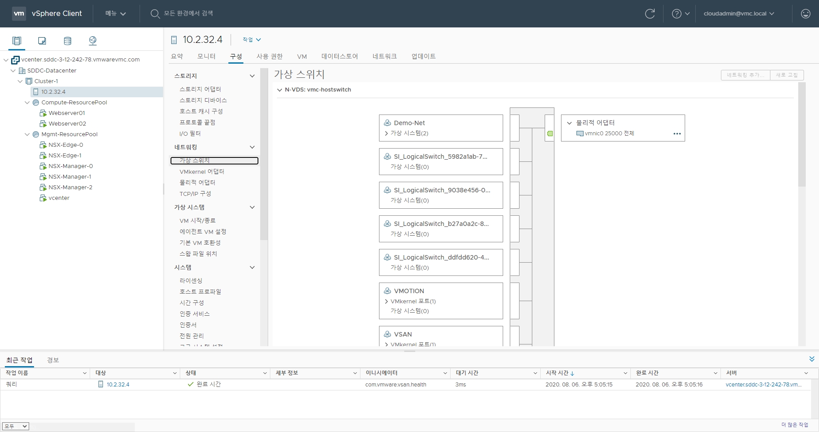Open Networking inventory view icon

[x=93, y=41]
